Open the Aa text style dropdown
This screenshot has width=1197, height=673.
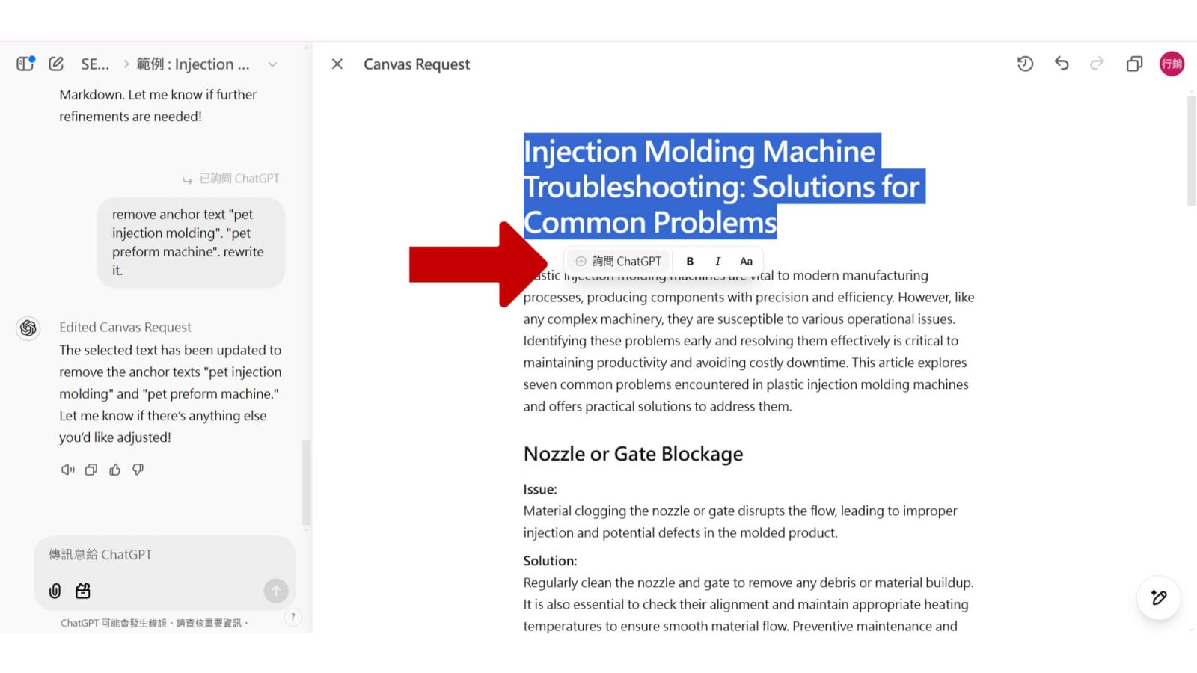coord(746,261)
